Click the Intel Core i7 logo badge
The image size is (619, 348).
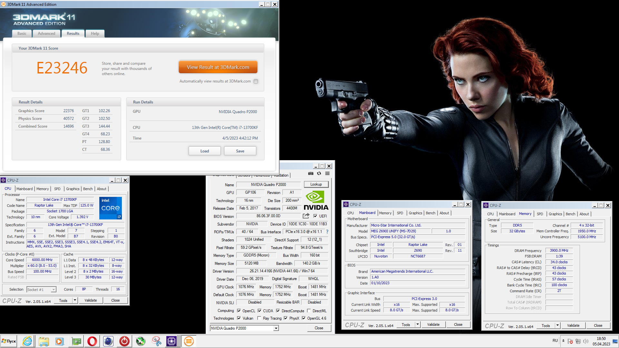tap(111, 208)
